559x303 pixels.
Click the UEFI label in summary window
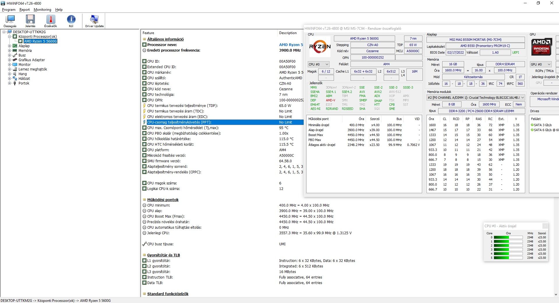[515, 52]
